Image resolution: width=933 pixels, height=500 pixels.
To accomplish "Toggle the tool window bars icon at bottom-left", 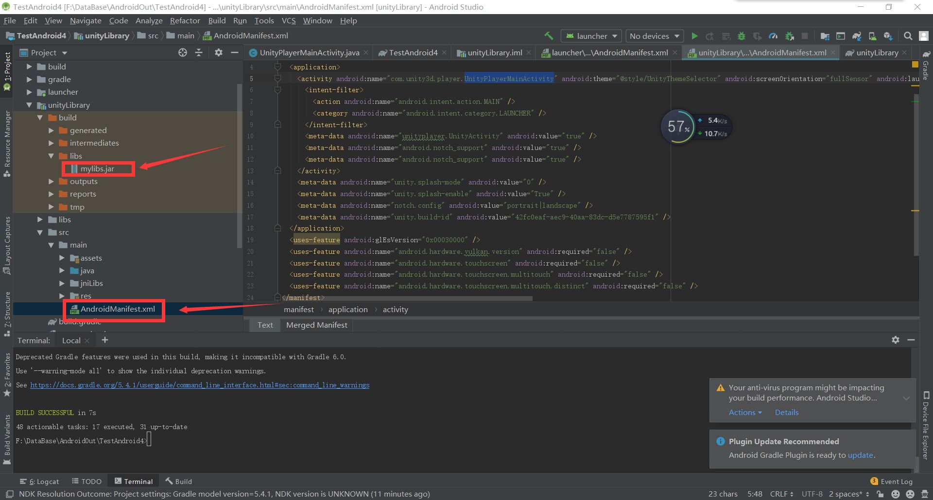I will 9,494.
